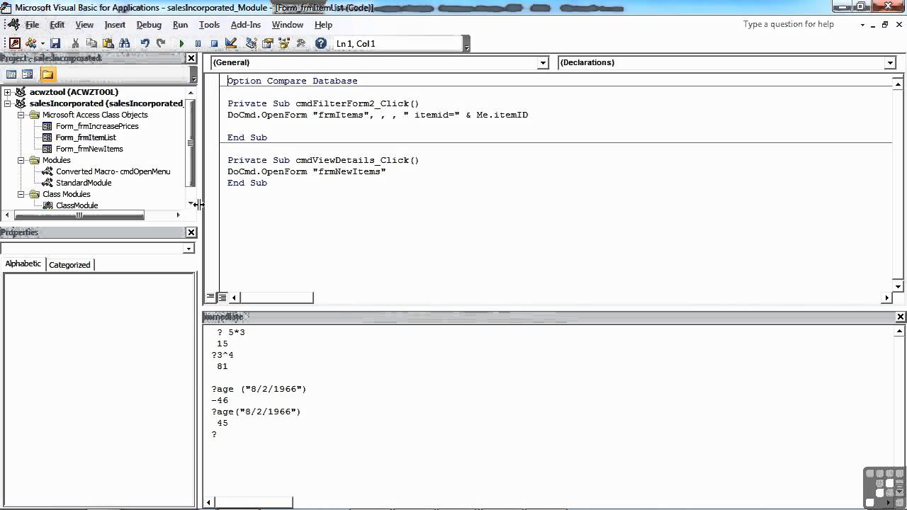The height and width of the screenshot is (510, 907).
Task: Click the 'Type a question for help' box
Action: tap(797, 24)
